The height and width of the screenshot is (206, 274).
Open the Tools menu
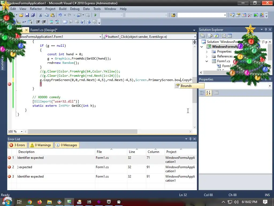(x=97, y=9)
